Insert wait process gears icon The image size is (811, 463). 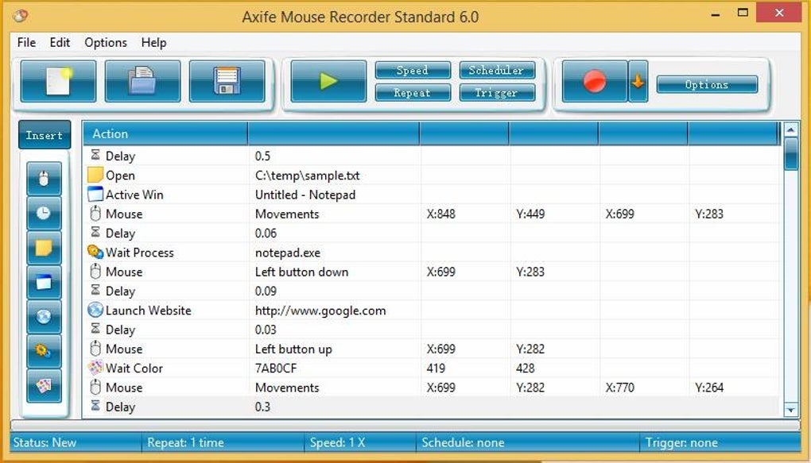tap(44, 351)
